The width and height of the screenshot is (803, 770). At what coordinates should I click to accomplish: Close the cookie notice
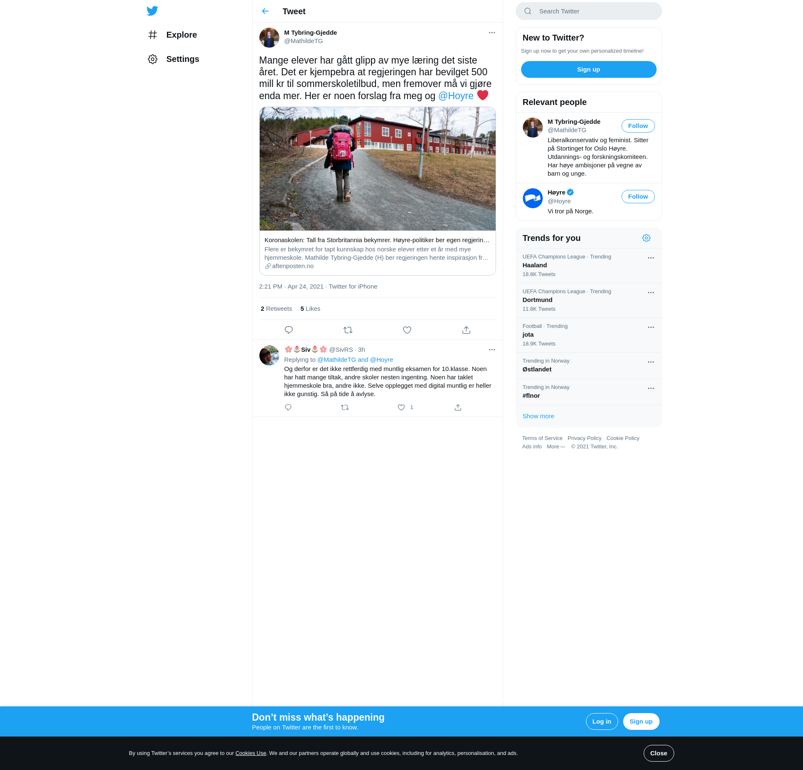658,753
